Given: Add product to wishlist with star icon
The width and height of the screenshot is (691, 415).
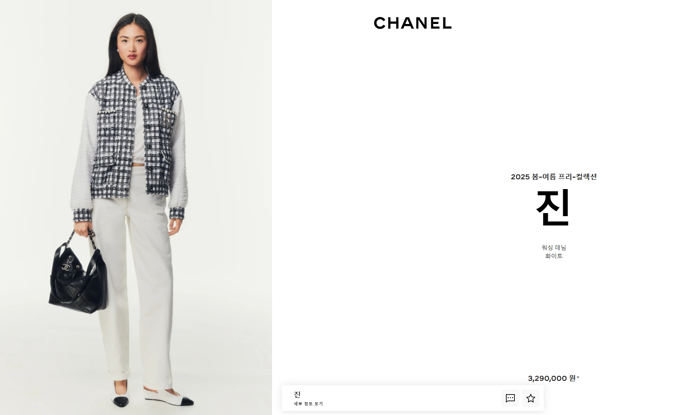Looking at the screenshot, I should [x=530, y=398].
